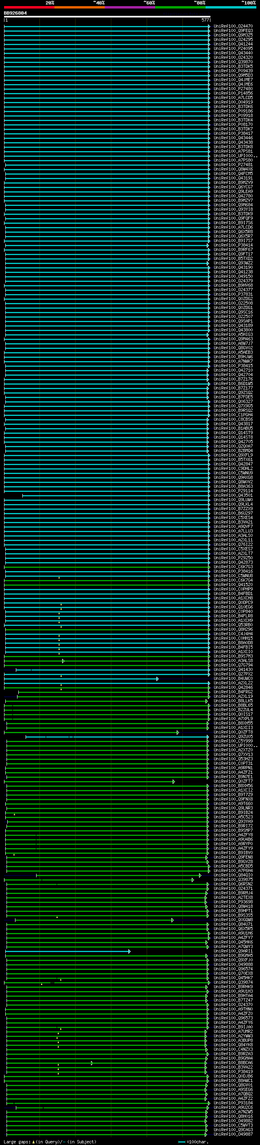260x1145 pixels.
Task: Select hit label UniRef100_P09439
Action: 233,71
